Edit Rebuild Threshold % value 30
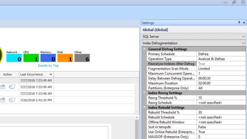247x139 pixels. (221, 112)
